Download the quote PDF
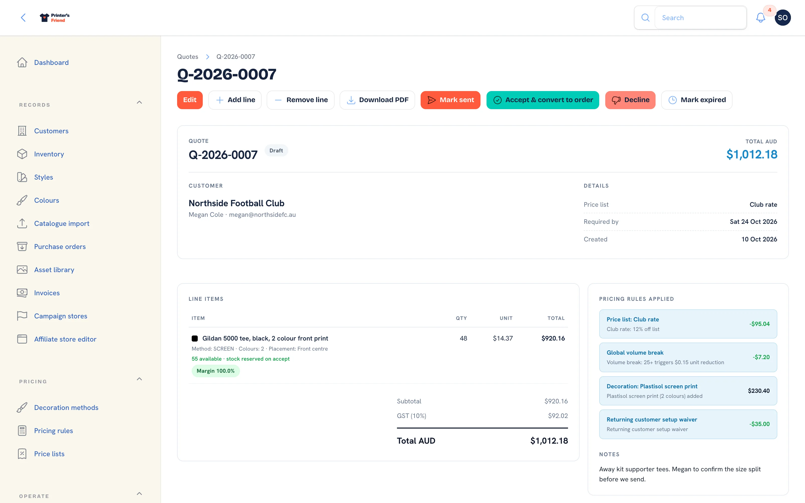This screenshot has height=503, width=805. pyautogui.click(x=377, y=100)
